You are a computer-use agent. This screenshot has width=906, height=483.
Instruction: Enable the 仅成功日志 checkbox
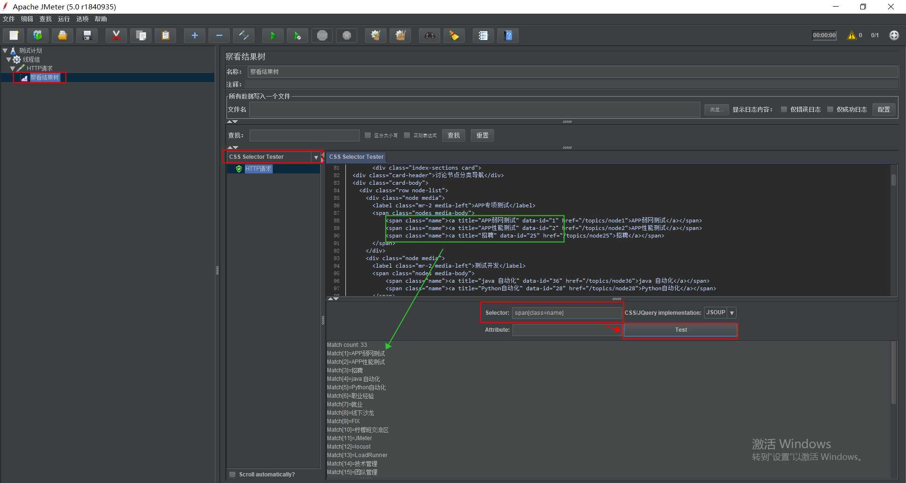coord(830,109)
